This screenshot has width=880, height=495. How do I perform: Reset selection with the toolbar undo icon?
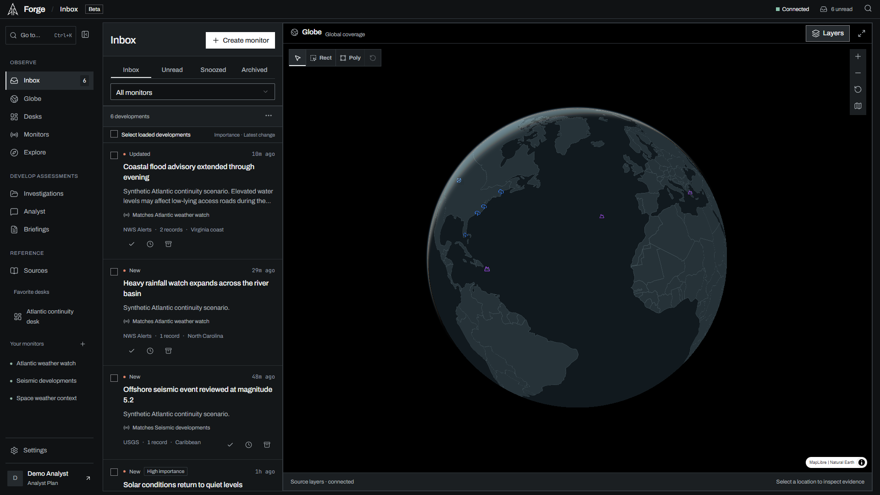pyautogui.click(x=373, y=58)
